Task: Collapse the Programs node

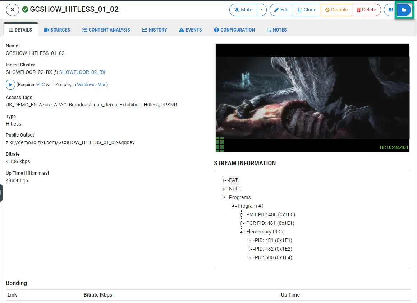Action: point(224,198)
